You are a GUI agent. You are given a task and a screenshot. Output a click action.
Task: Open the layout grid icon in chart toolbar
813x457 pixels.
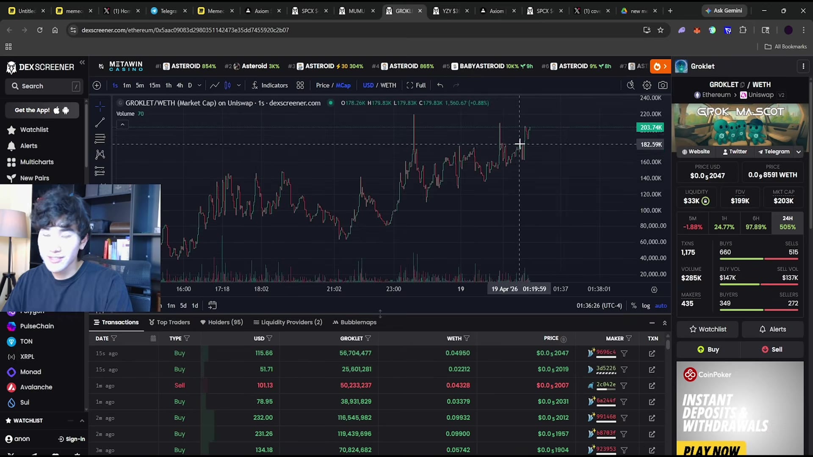click(300, 85)
